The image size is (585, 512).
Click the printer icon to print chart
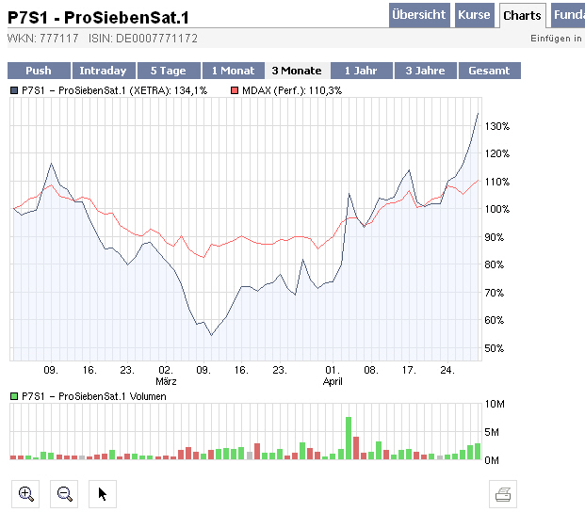pyautogui.click(x=503, y=494)
